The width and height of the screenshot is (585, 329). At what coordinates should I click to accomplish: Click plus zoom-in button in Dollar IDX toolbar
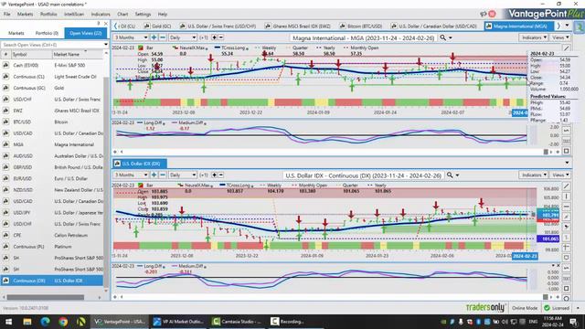154,175
